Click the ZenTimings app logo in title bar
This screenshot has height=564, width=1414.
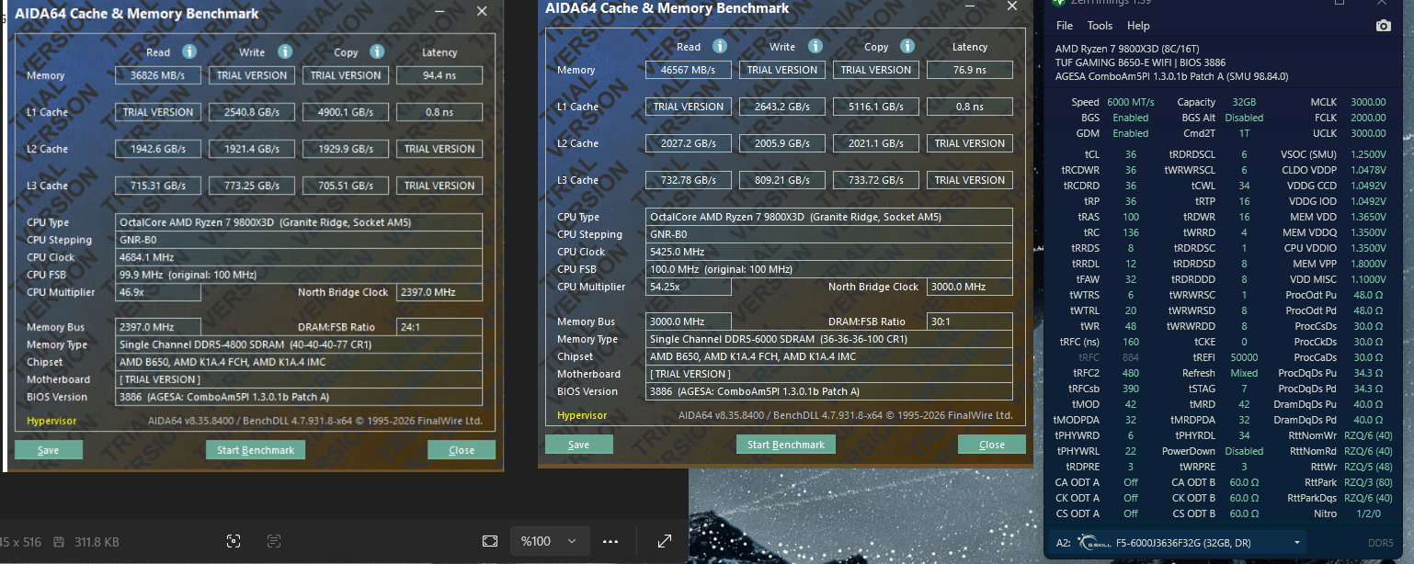(x=1060, y=3)
